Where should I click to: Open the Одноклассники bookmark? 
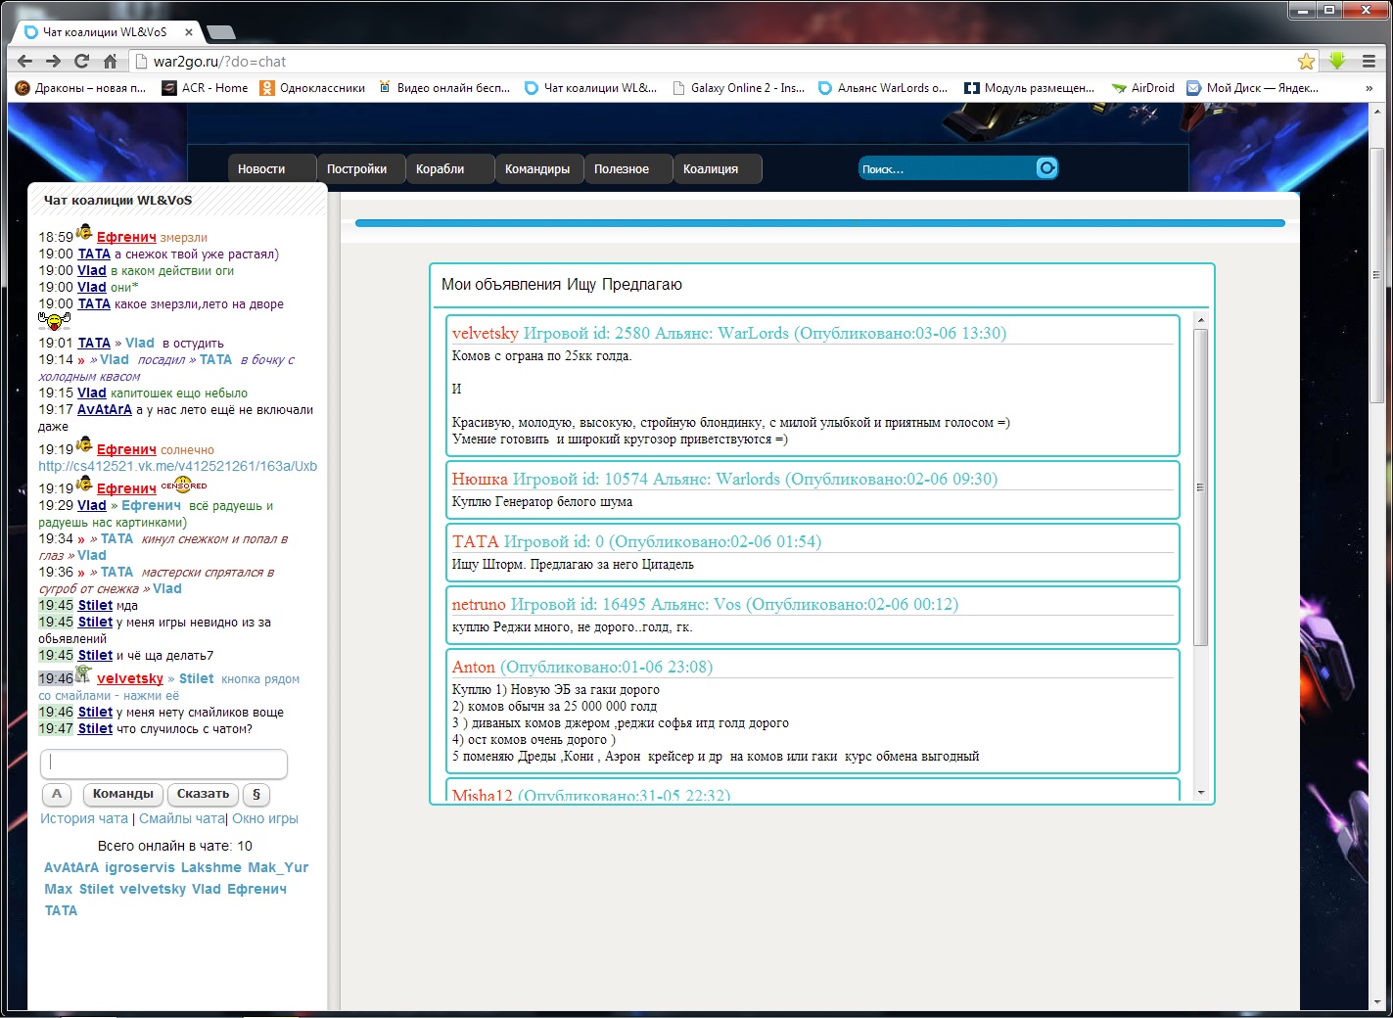(312, 88)
